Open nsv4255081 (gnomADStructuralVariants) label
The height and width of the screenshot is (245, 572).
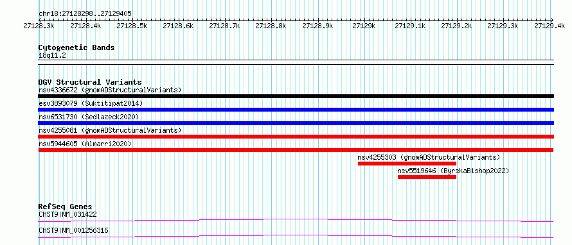(110, 130)
